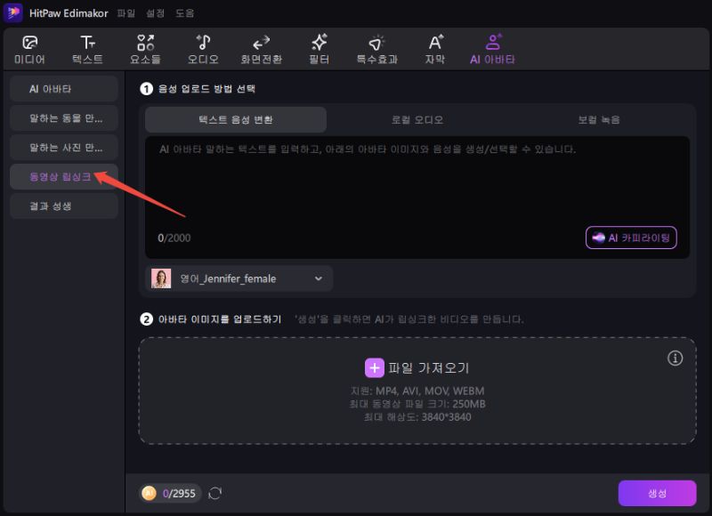Open the 자막 subtitles panel

pos(434,48)
